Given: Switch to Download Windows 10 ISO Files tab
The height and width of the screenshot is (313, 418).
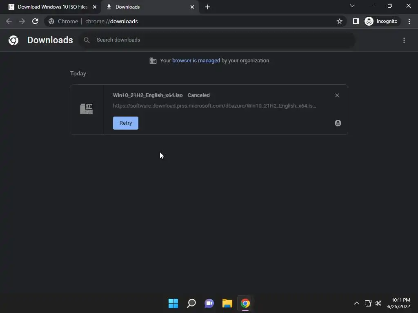Looking at the screenshot, I should pyautogui.click(x=53, y=7).
